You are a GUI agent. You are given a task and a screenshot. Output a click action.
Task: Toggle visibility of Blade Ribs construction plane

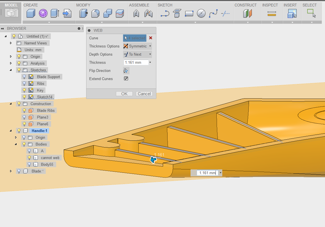click(x=24, y=110)
